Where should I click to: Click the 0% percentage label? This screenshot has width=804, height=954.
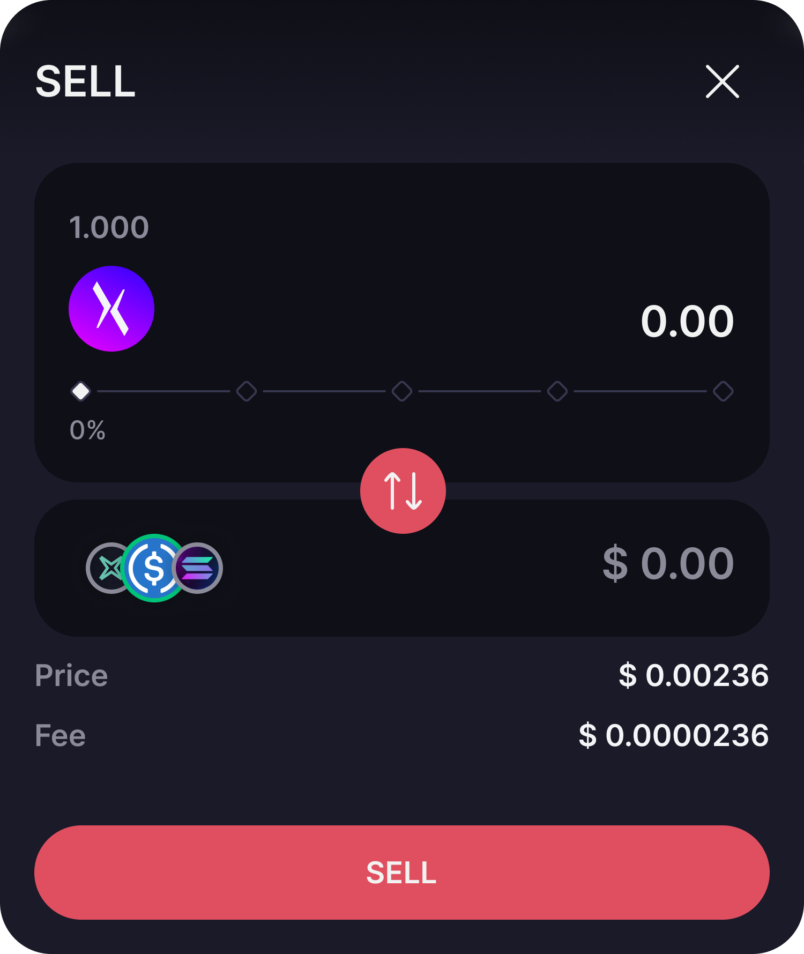pyautogui.click(x=87, y=430)
